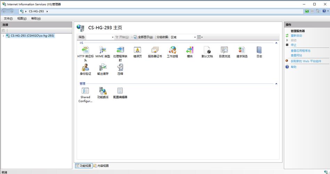Open 视图(V) menu
The width and height of the screenshot is (330, 174).
pyautogui.click(x=22, y=18)
